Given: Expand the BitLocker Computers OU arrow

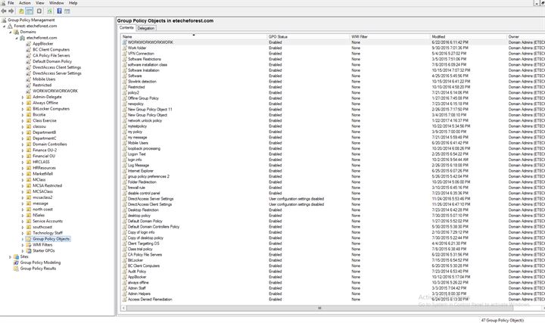Looking at the screenshot, I should coord(23,109).
